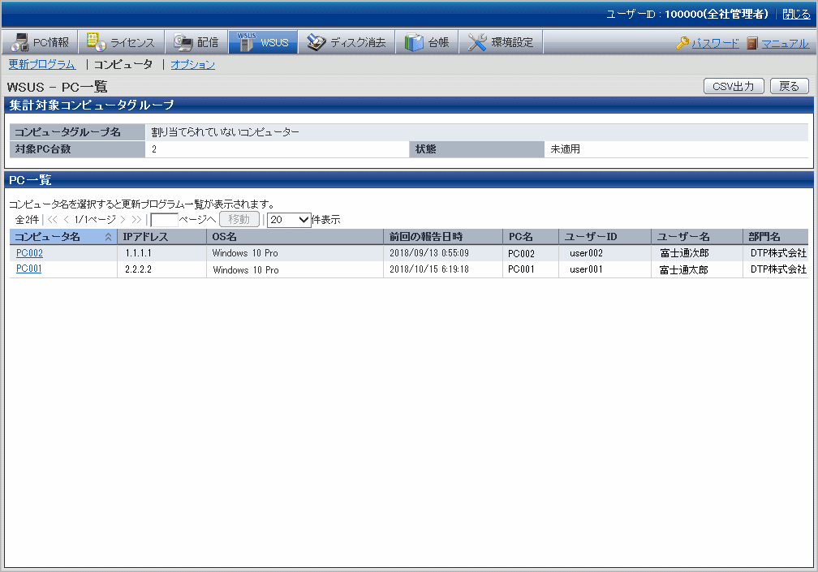Click the CSV出力 button

[x=733, y=87]
